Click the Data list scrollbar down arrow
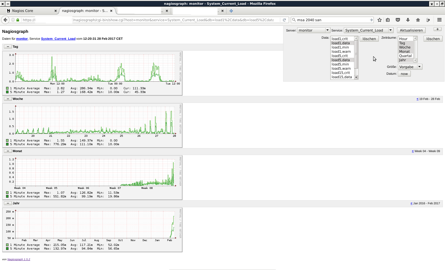The width and height of the screenshot is (445, 270). click(x=356, y=77)
